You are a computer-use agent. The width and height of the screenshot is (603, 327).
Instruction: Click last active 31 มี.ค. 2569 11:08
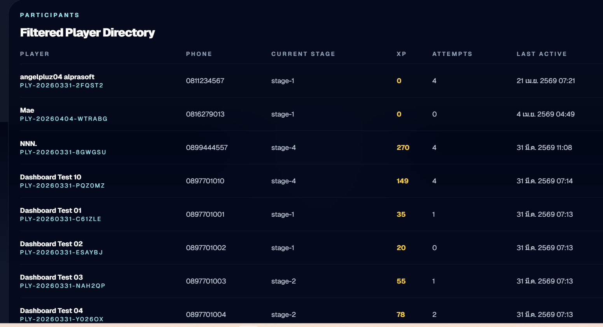(544, 148)
